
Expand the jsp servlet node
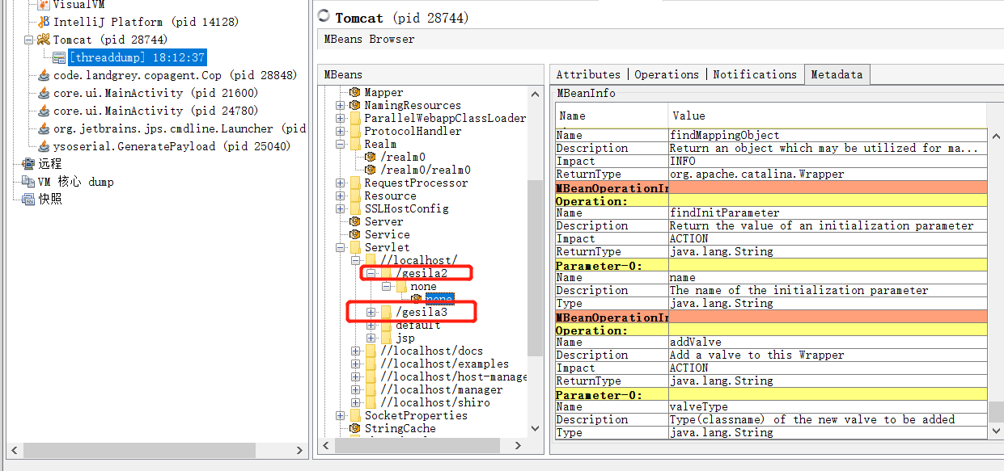[371, 338]
